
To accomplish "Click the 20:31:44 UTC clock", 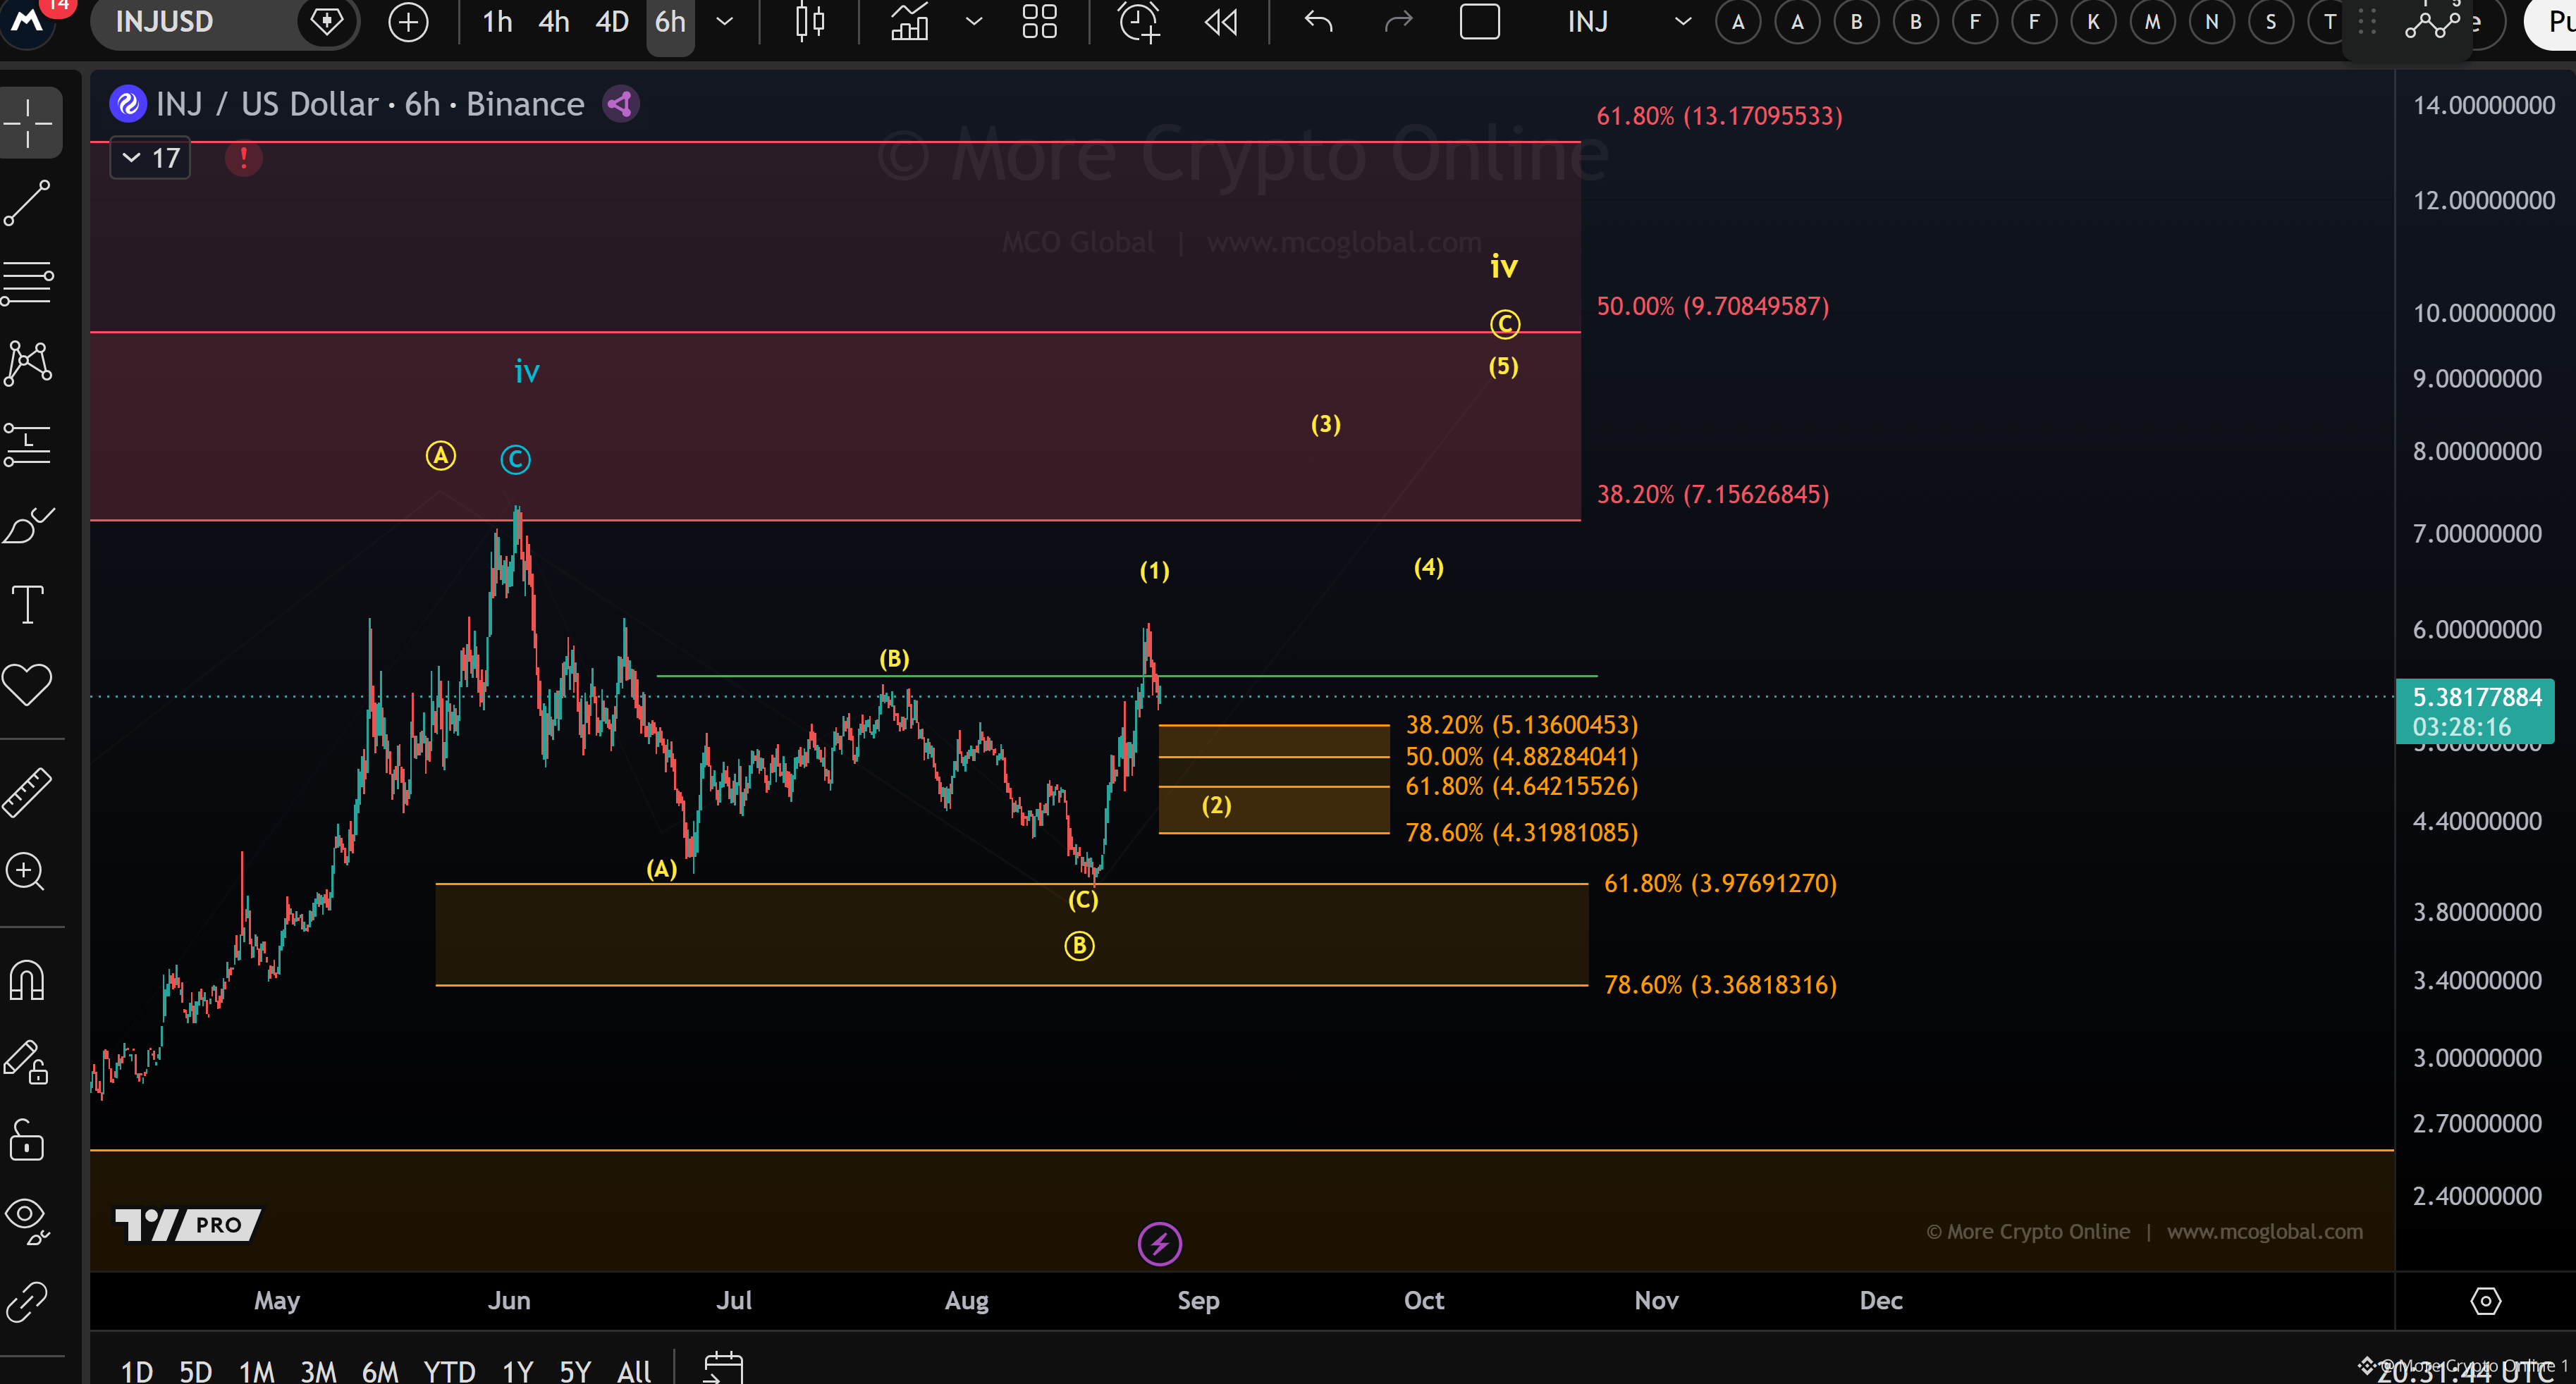I will (x=2465, y=1372).
